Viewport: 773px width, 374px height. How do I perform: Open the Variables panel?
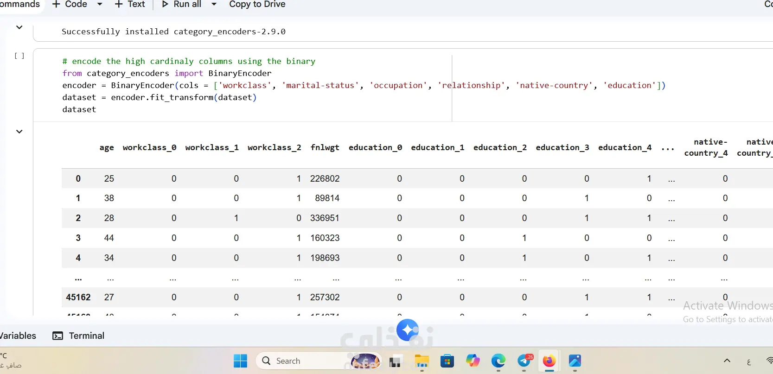[x=18, y=336]
